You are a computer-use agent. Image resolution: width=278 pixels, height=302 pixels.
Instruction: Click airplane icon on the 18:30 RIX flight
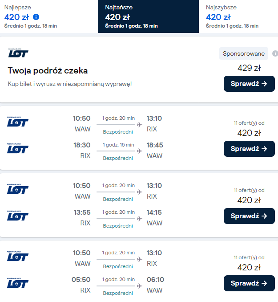coord(140,151)
